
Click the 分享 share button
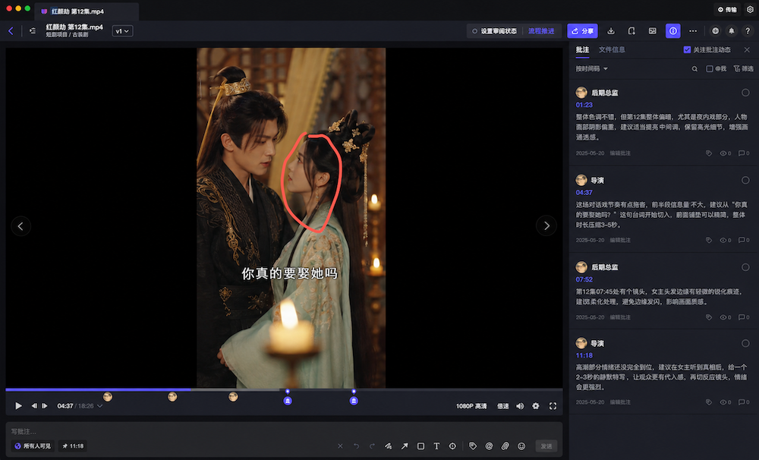coord(582,31)
